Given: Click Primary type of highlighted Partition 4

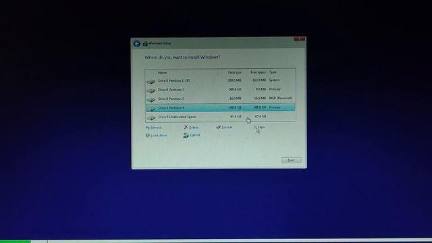Looking at the screenshot, I should coord(275,107).
